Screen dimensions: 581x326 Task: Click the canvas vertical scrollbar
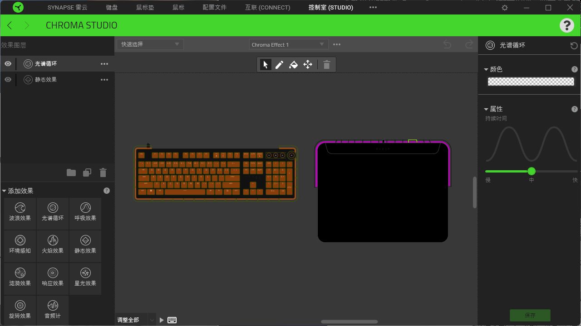(475, 192)
